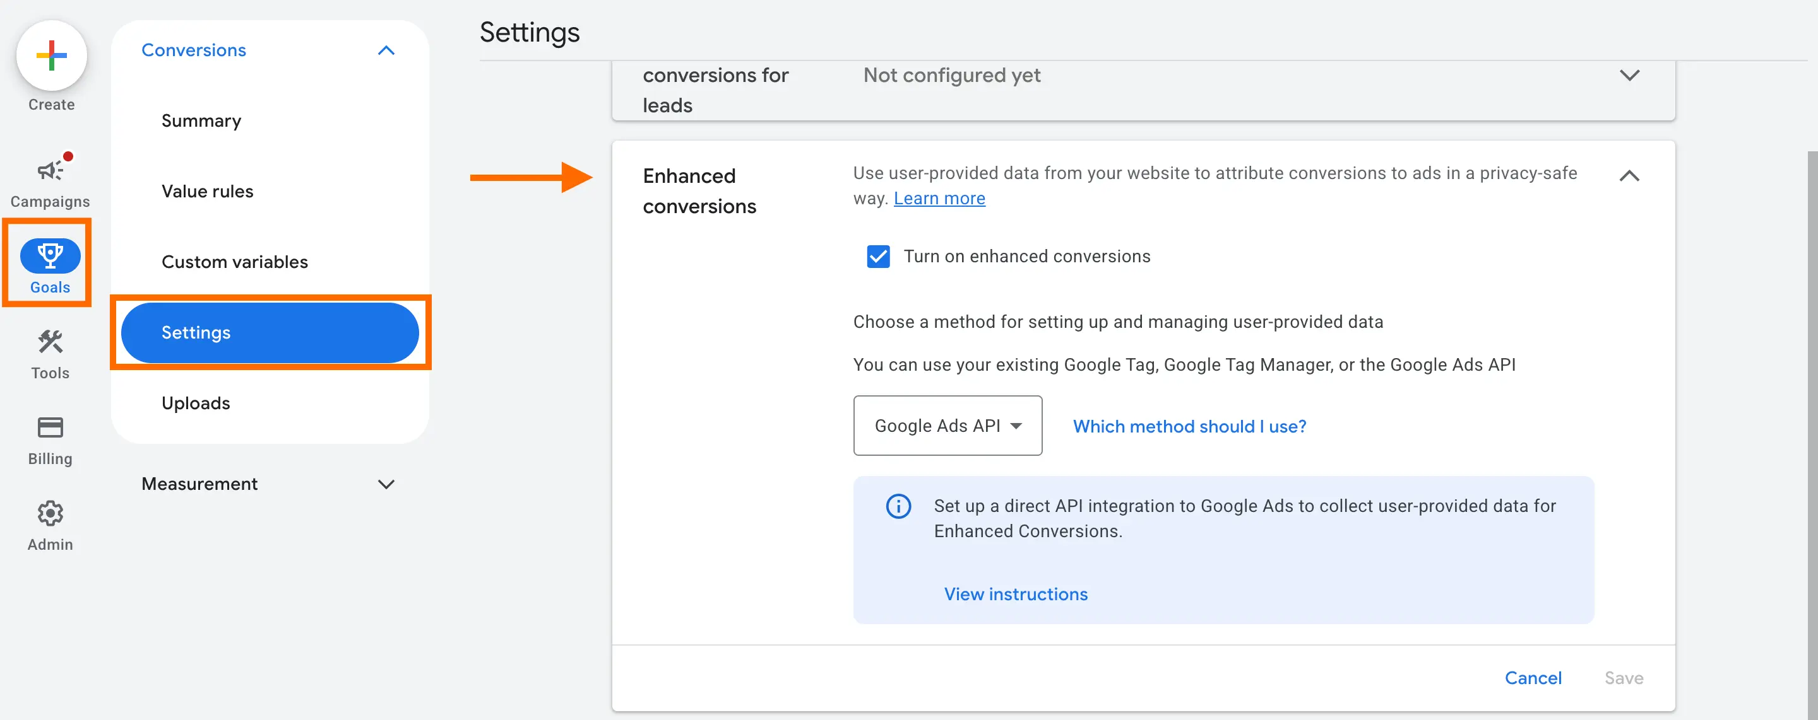Open Which method should I use
The height and width of the screenshot is (720, 1818).
click(x=1189, y=426)
